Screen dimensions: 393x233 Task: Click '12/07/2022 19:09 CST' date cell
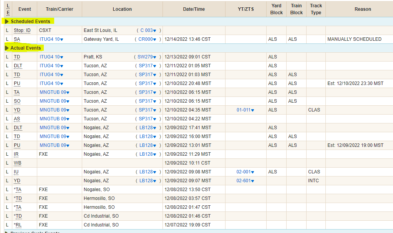coord(187,225)
